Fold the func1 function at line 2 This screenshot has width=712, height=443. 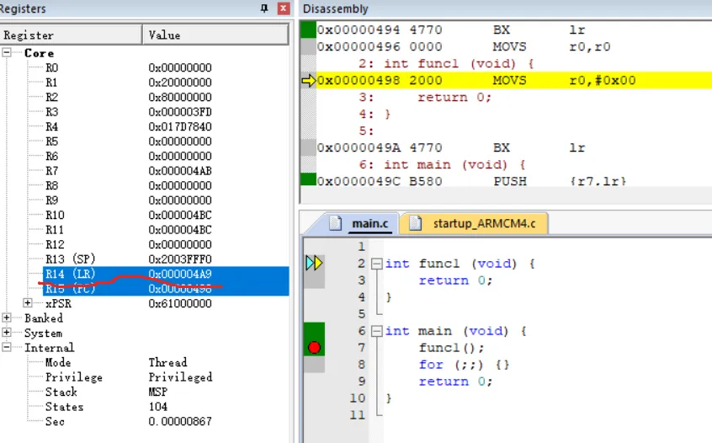pos(376,264)
